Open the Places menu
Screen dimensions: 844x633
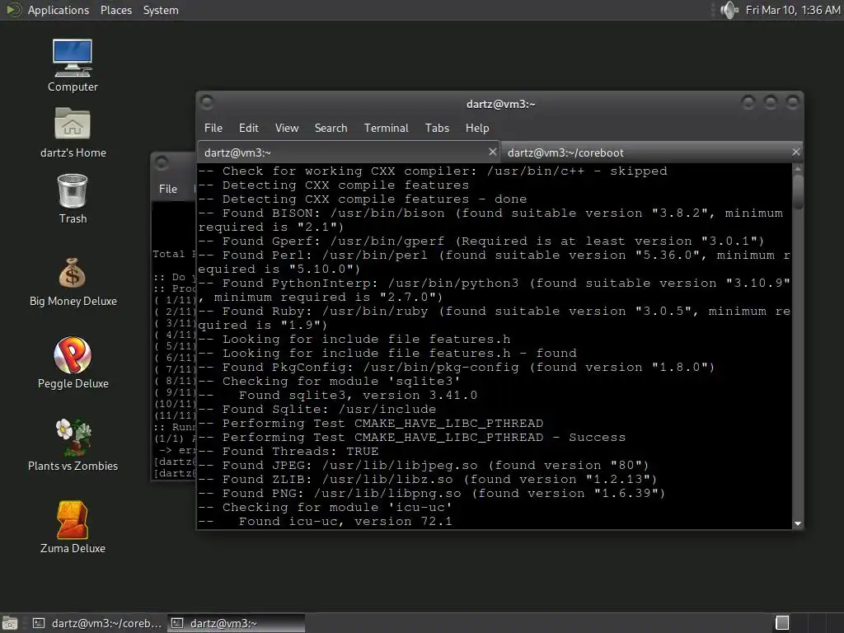pyautogui.click(x=115, y=10)
